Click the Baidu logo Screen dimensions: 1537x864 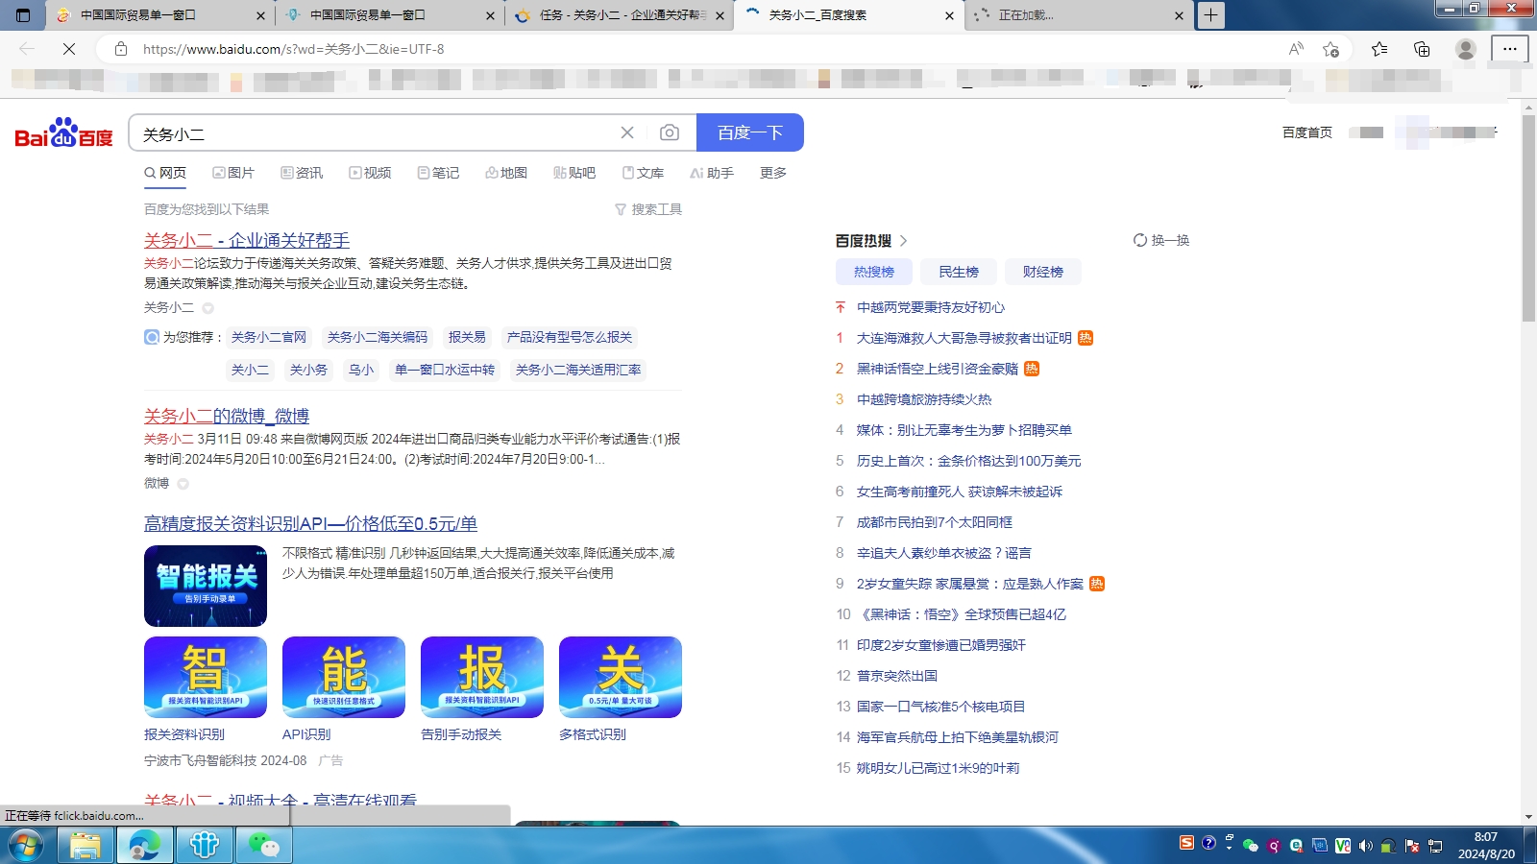click(63, 132)
